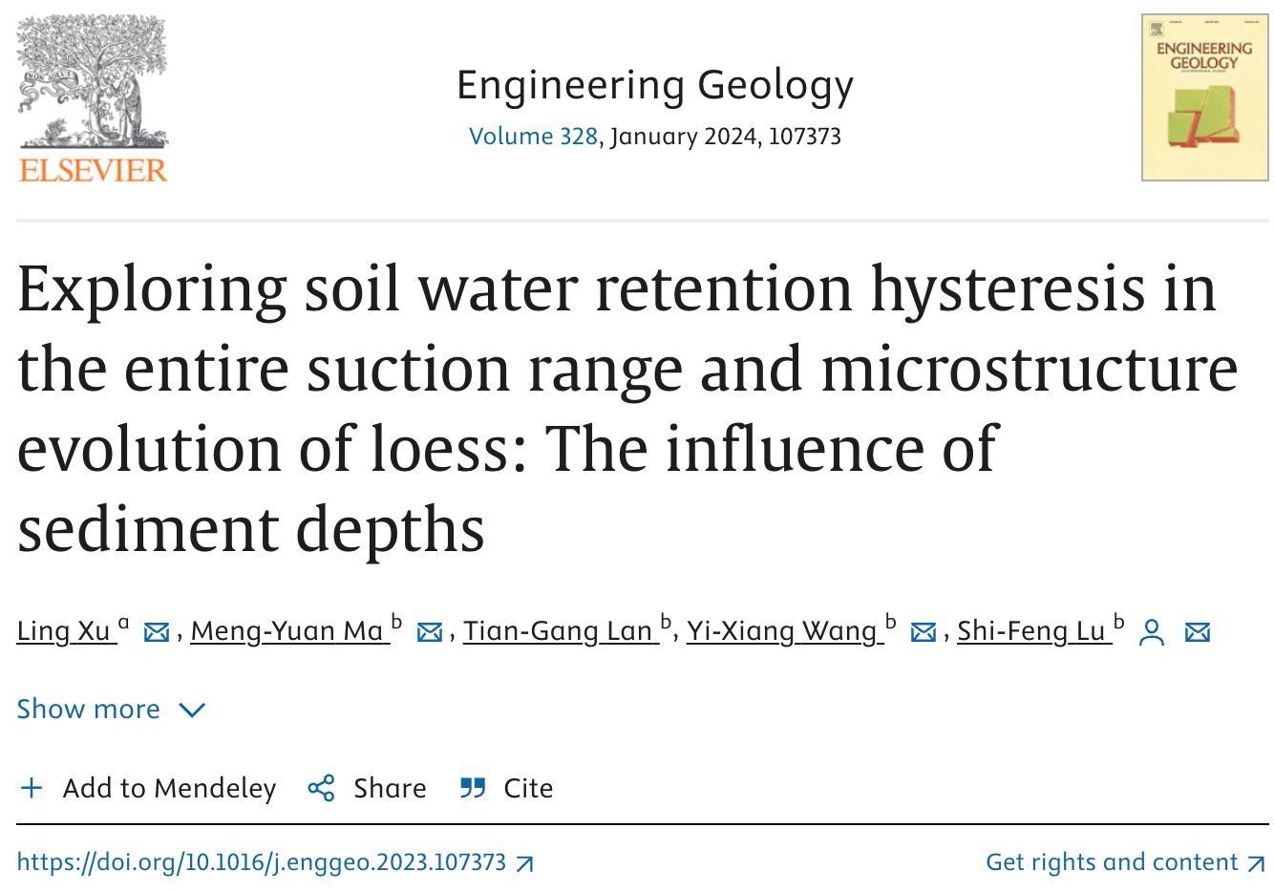The width and height of the screenshot is (1274, 892).
Task: Open the Volume 328 link
Action: tap(533, 137)
